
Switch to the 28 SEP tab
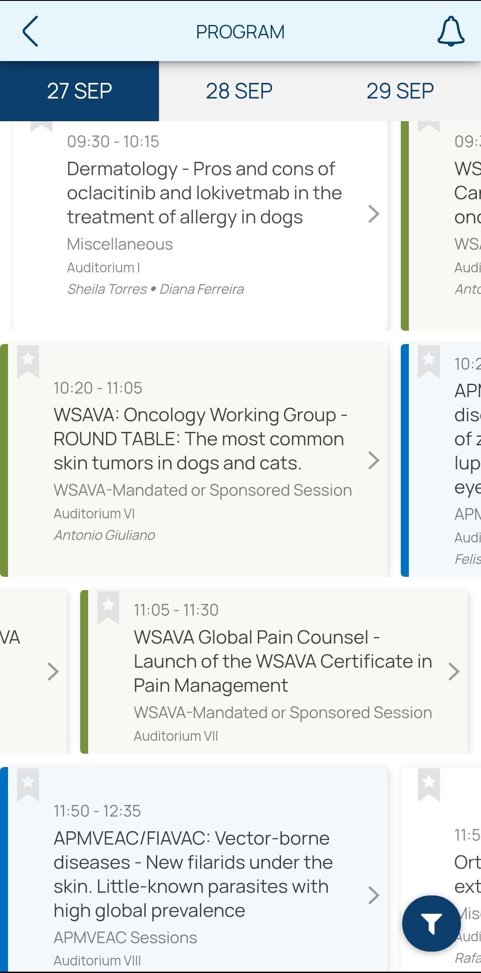coord(239,91)
